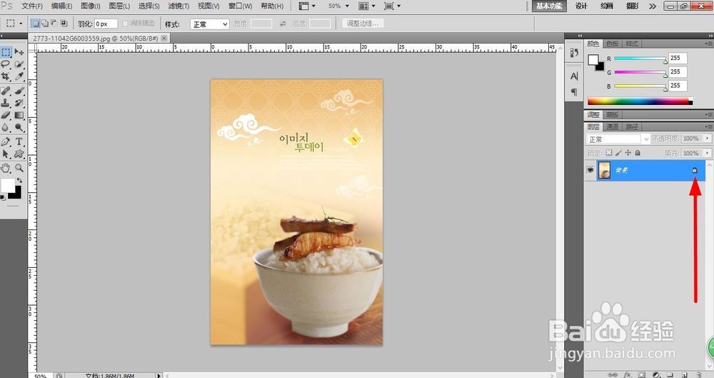Select the Clone Stamp tool
The height and width of the screenshot is (378, 714).
pos(6,103)
